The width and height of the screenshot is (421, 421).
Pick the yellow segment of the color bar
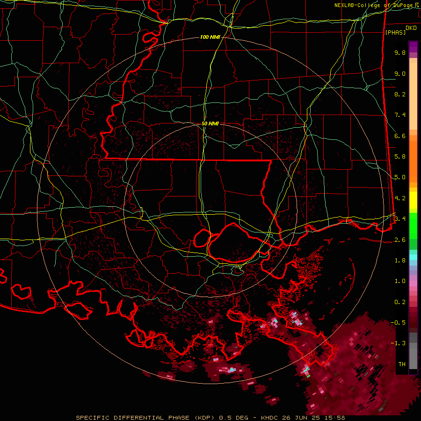(413, 200)
